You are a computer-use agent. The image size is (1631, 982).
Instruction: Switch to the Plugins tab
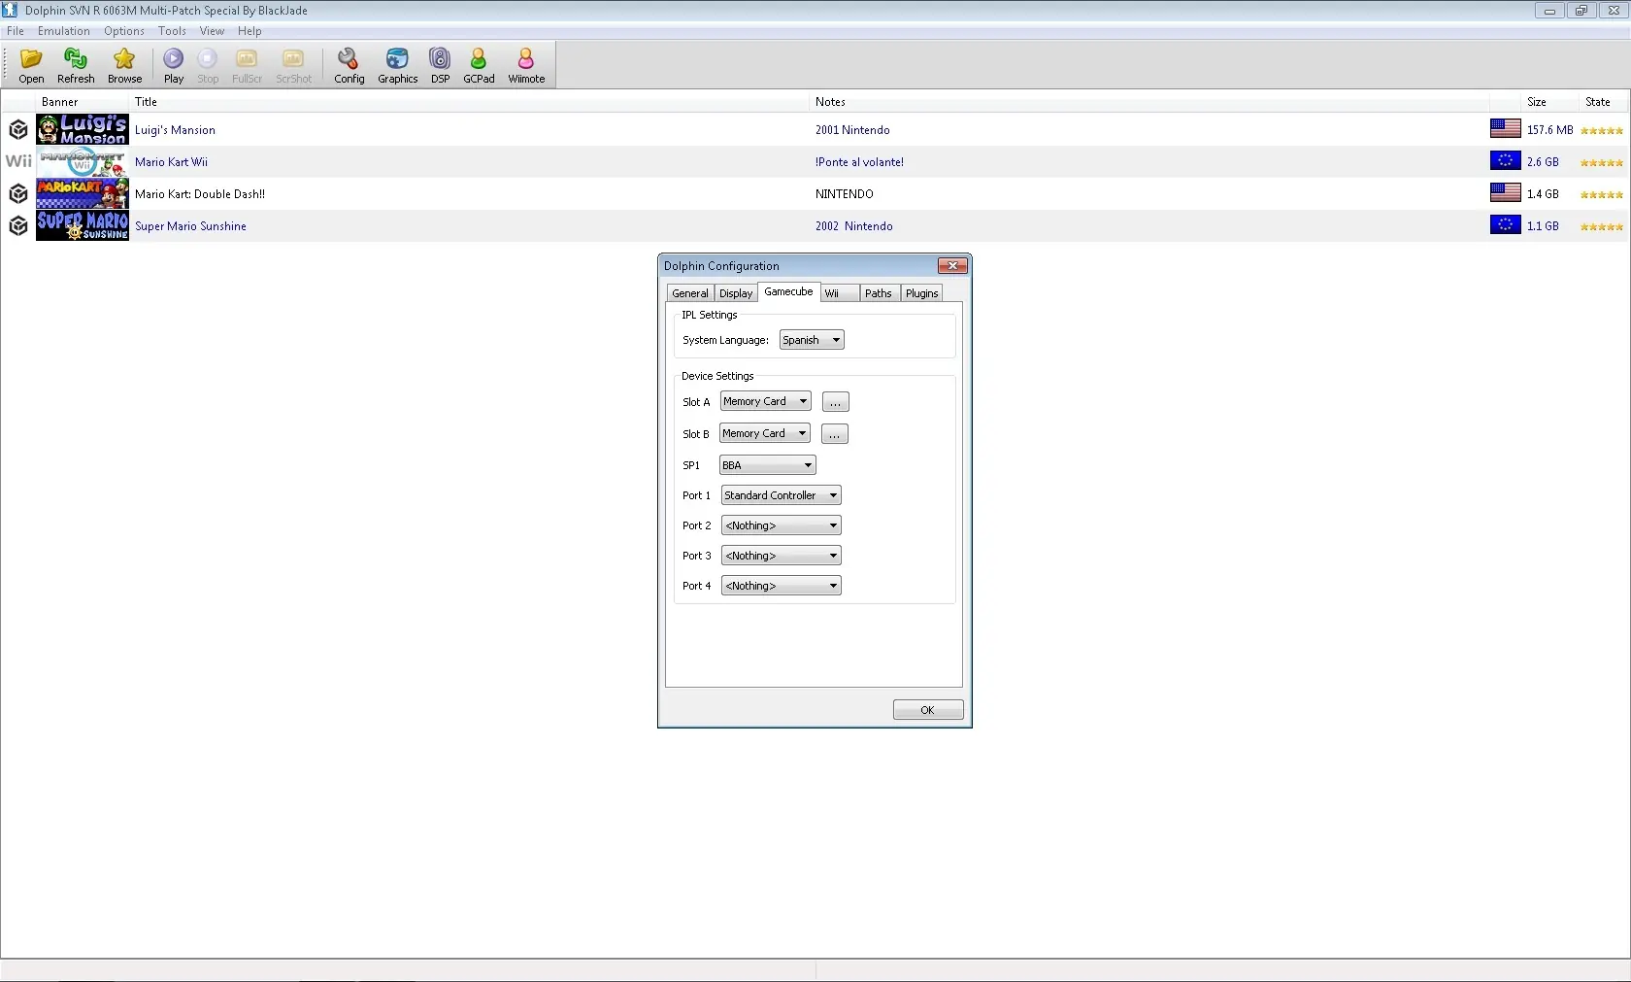[922, 293]
